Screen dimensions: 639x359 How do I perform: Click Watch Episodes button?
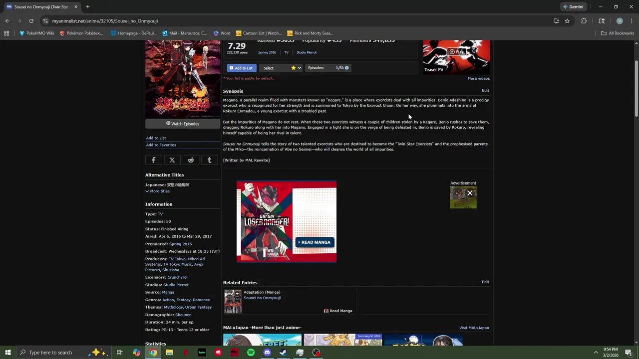click(183, 124)
